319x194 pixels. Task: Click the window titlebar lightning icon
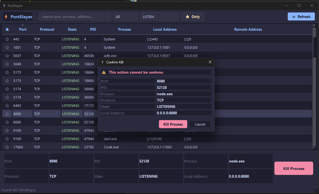point(4,6)
